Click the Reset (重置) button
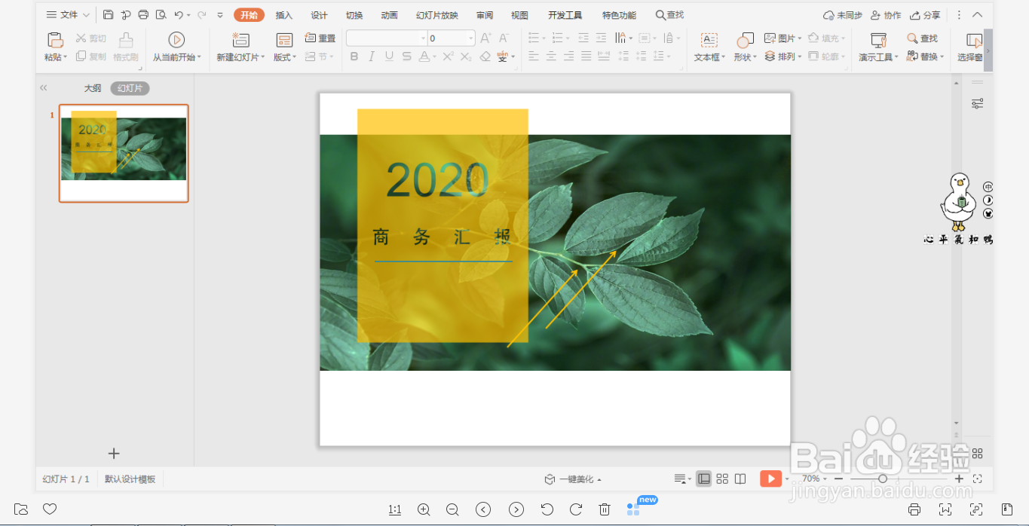 (x=320, y=38)
